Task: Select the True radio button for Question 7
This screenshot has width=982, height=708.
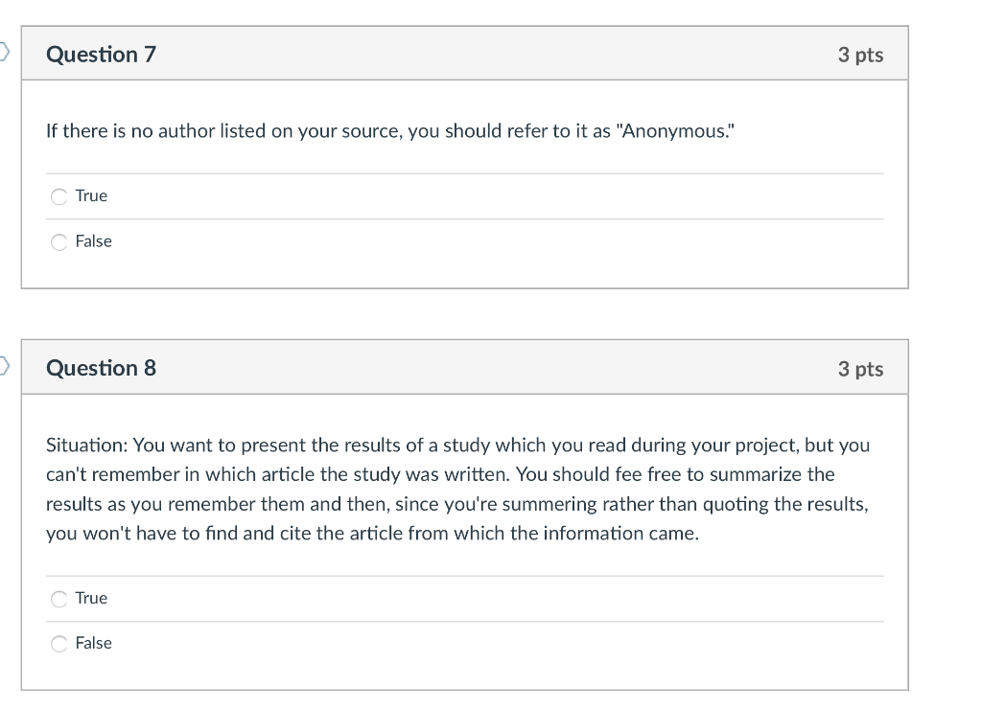Action: 58,196
